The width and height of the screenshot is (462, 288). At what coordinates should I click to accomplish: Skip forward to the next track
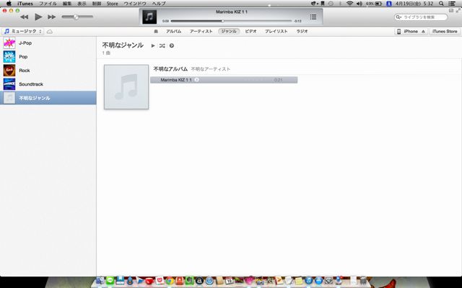(x=52, y=17)
